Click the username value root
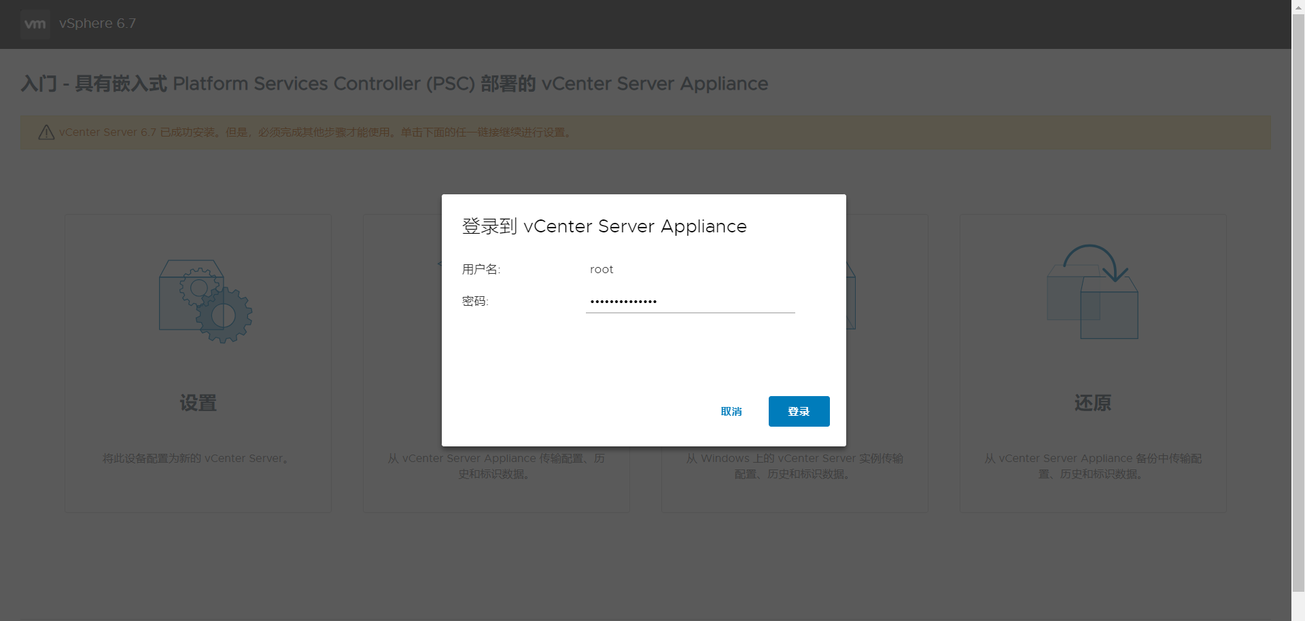The width and height of the screenshot is (1305, 621). point(602,269)
